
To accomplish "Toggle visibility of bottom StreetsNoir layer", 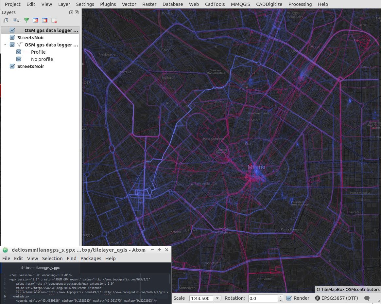I will 12,66.
